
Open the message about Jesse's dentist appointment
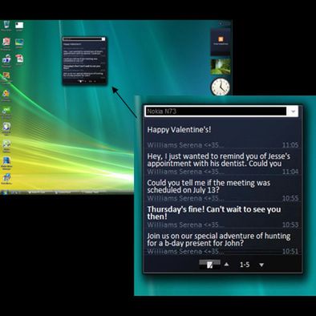coord(218,160)
